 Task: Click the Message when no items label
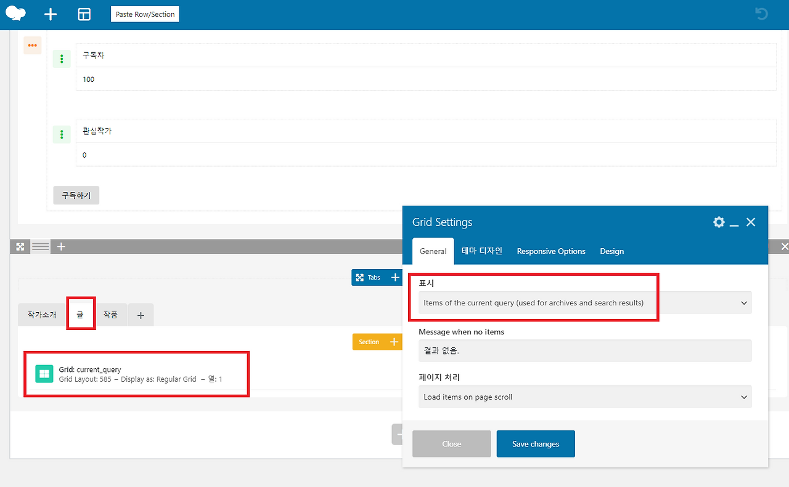pyautogui.click(x=462, y=332)
